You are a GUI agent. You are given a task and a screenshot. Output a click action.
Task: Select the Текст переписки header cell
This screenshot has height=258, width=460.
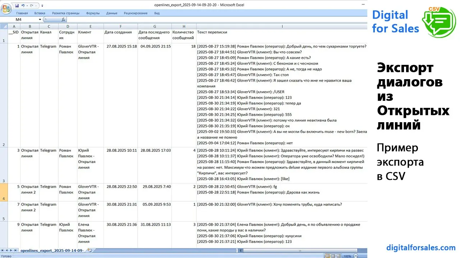click(x=282, y=36)
